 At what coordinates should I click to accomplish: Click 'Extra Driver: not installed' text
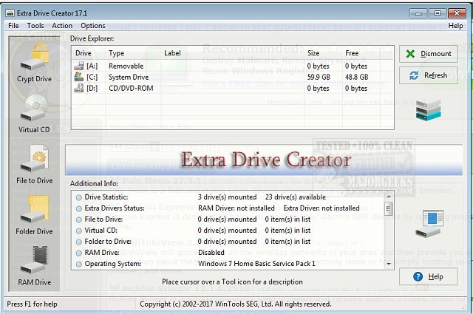tap(321, 208)
